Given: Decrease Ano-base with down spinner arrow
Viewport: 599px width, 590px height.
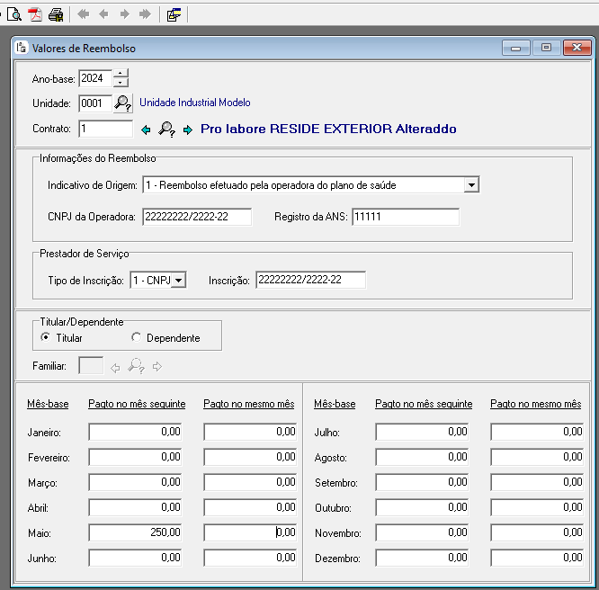Looking at the screenshot, I should pyautogui.click(x=121, y=83).
